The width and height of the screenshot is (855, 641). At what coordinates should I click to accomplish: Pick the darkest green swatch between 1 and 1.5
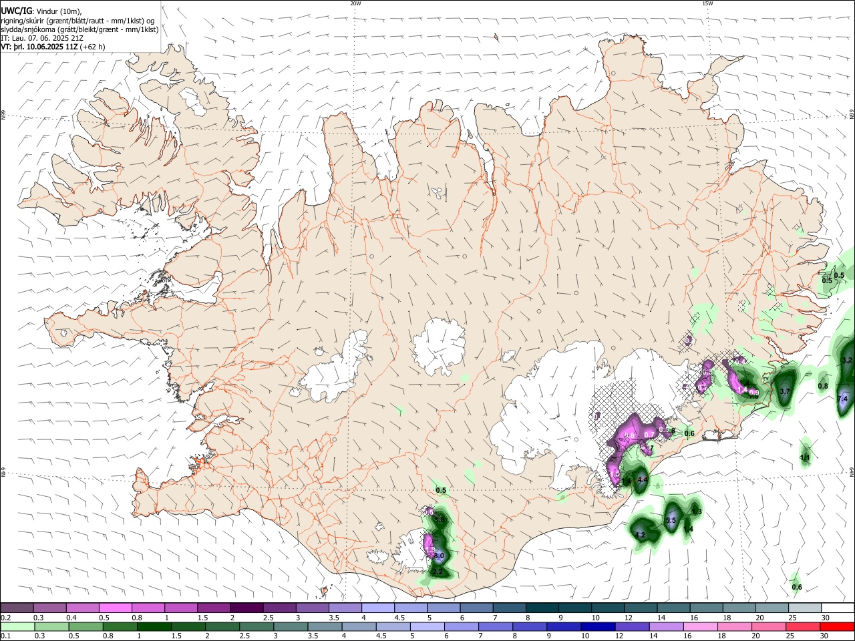[154, 626]
